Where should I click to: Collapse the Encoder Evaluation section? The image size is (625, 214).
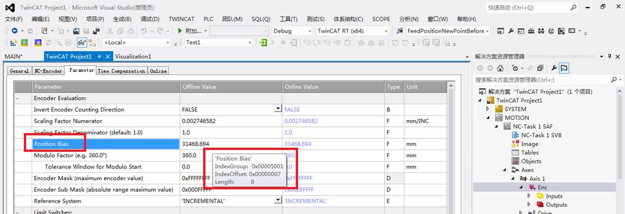[17, 98]
